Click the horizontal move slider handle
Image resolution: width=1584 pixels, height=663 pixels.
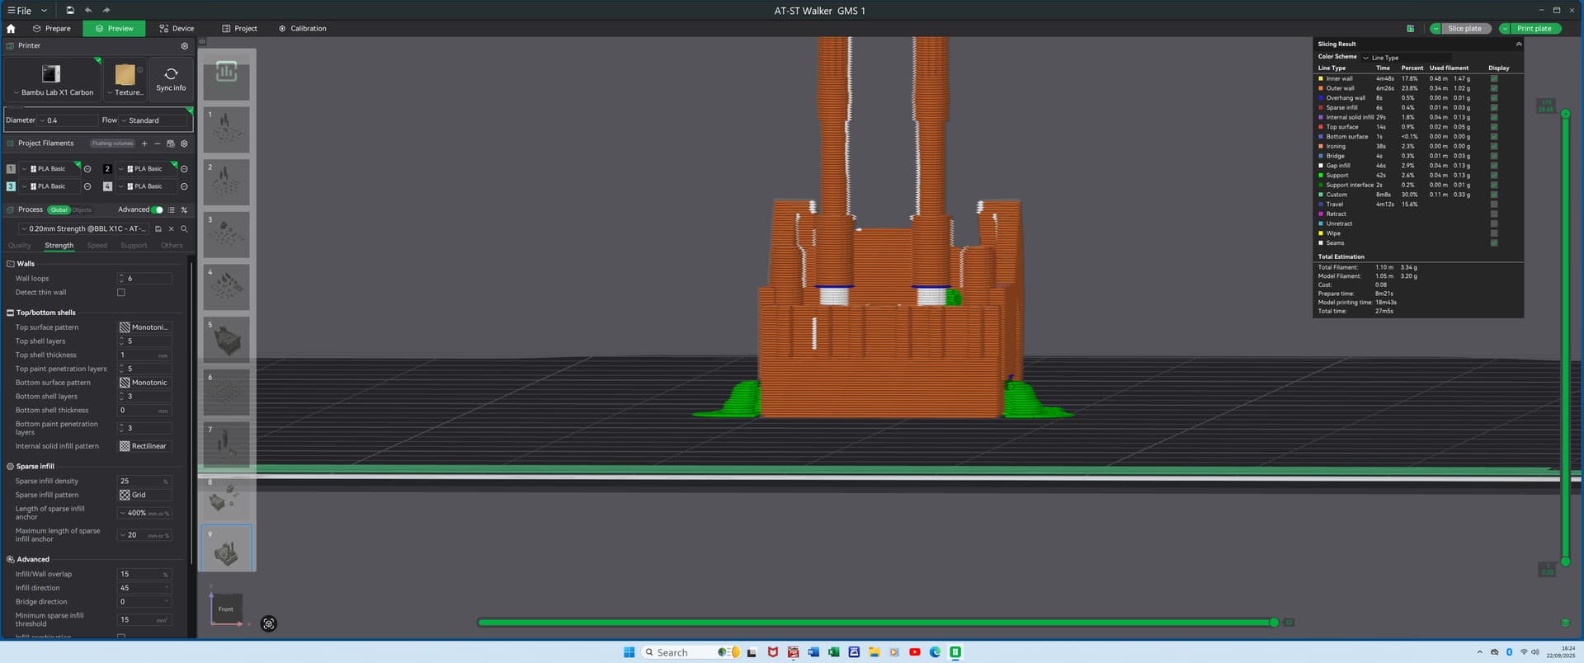point(1274,623)
